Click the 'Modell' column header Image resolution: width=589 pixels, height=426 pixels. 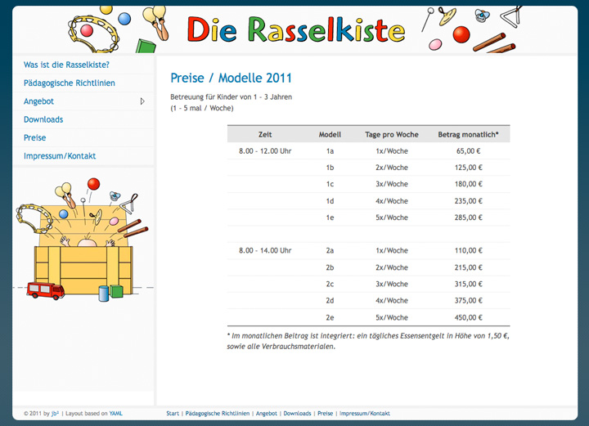click(x=330, y=134)
